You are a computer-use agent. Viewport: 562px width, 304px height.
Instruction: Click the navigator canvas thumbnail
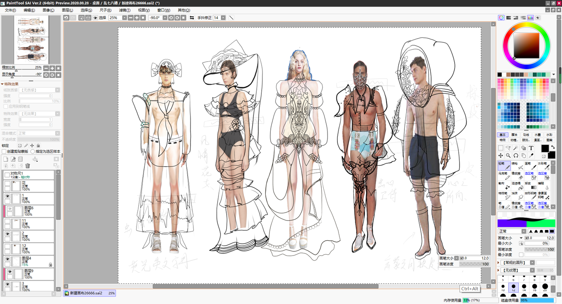click(x=31, y=39)
